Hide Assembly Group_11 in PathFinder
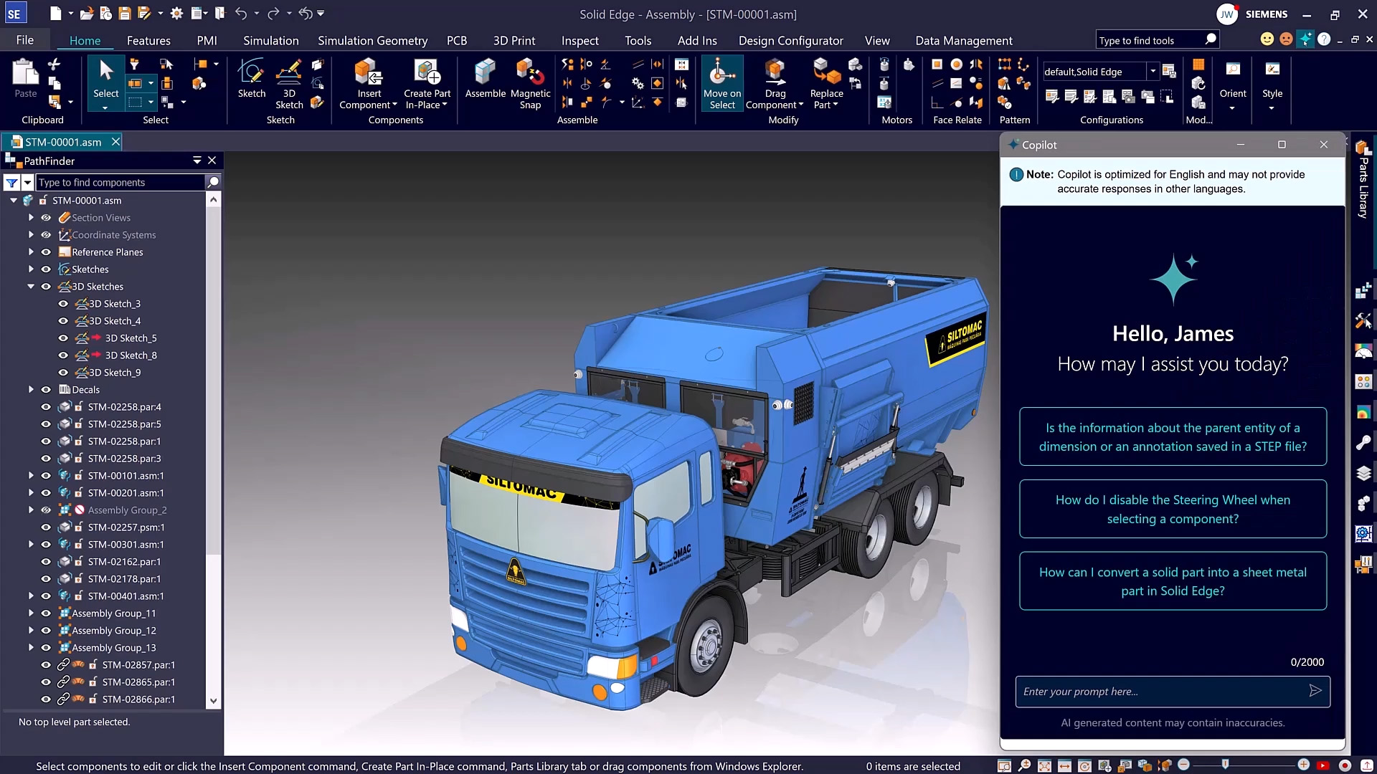 tap(46, 613)
